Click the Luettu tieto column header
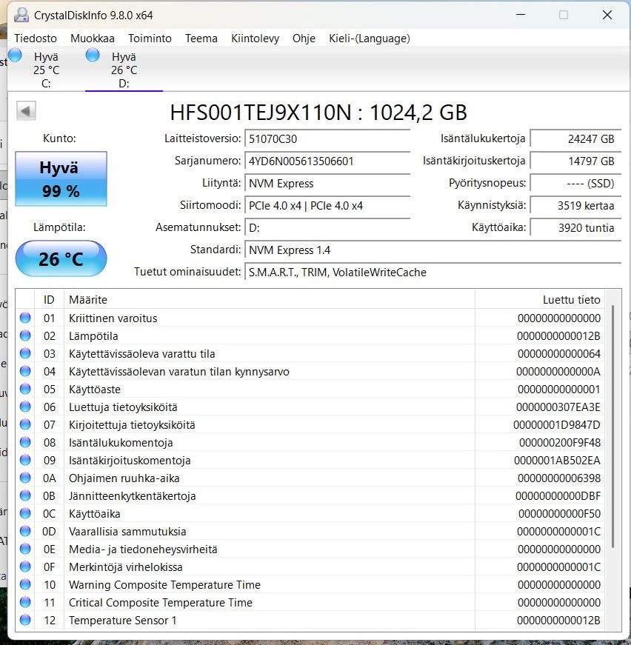This screenshot has width=631, height=645. (x=540, y=299)
